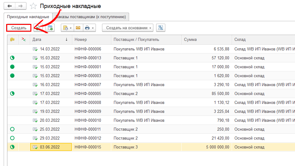The image size is (295, 166).
Task: Click the document with clock icon
Action: 65,28
